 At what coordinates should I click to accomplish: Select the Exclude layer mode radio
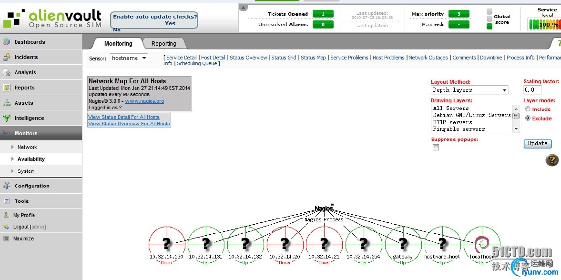pos(527,118)
